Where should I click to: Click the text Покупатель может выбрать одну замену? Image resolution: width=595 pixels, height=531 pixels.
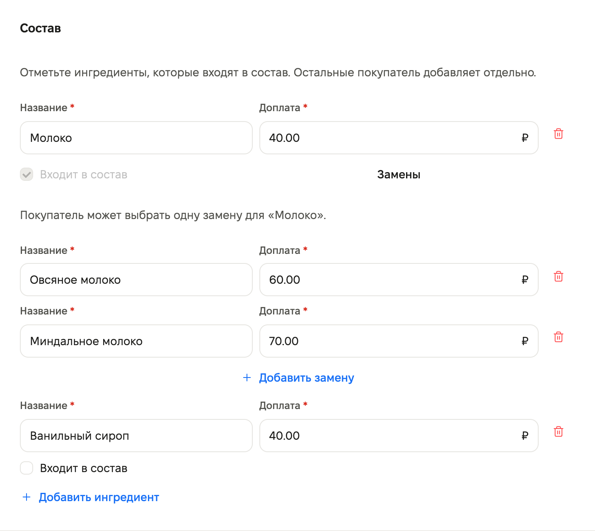coord(173,215)
